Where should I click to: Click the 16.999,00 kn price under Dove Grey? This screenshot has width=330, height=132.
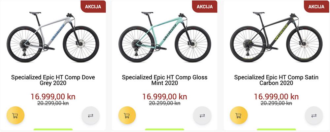(x=53, y=97)
